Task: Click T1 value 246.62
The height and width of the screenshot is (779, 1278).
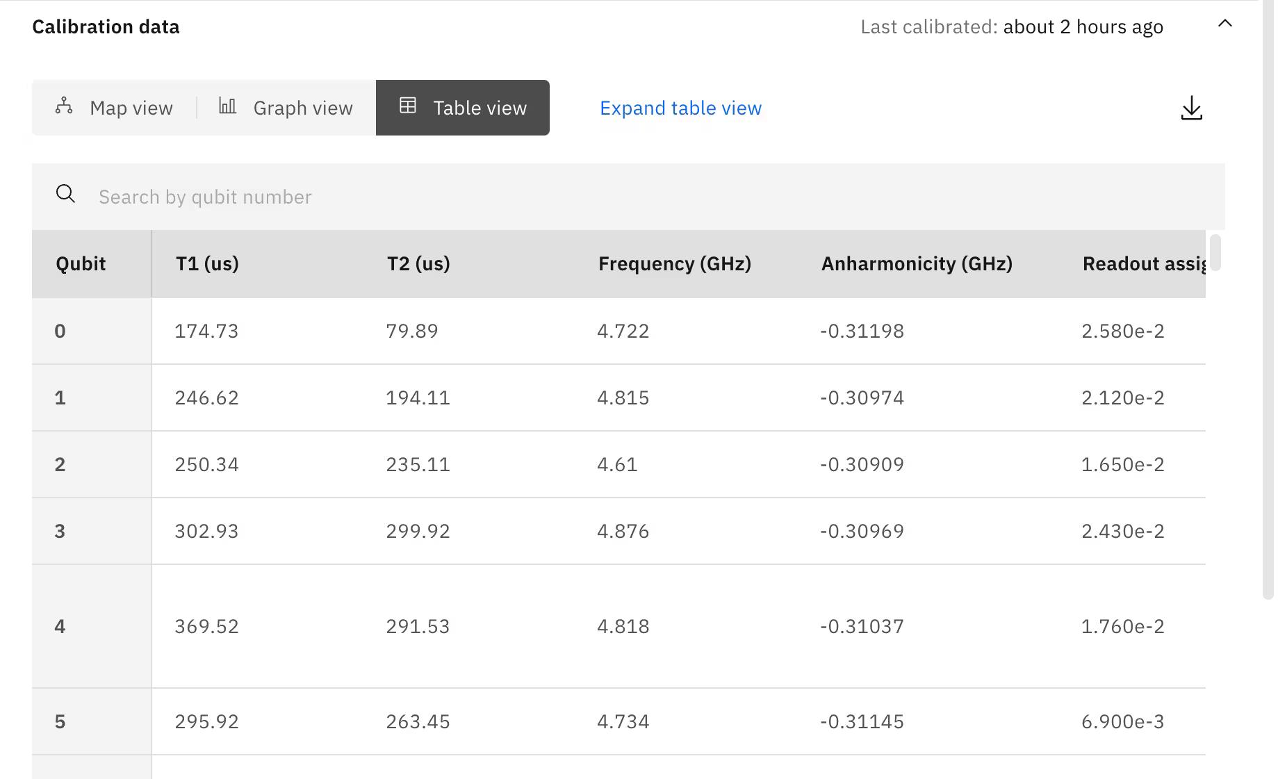Action: (206, 398)
